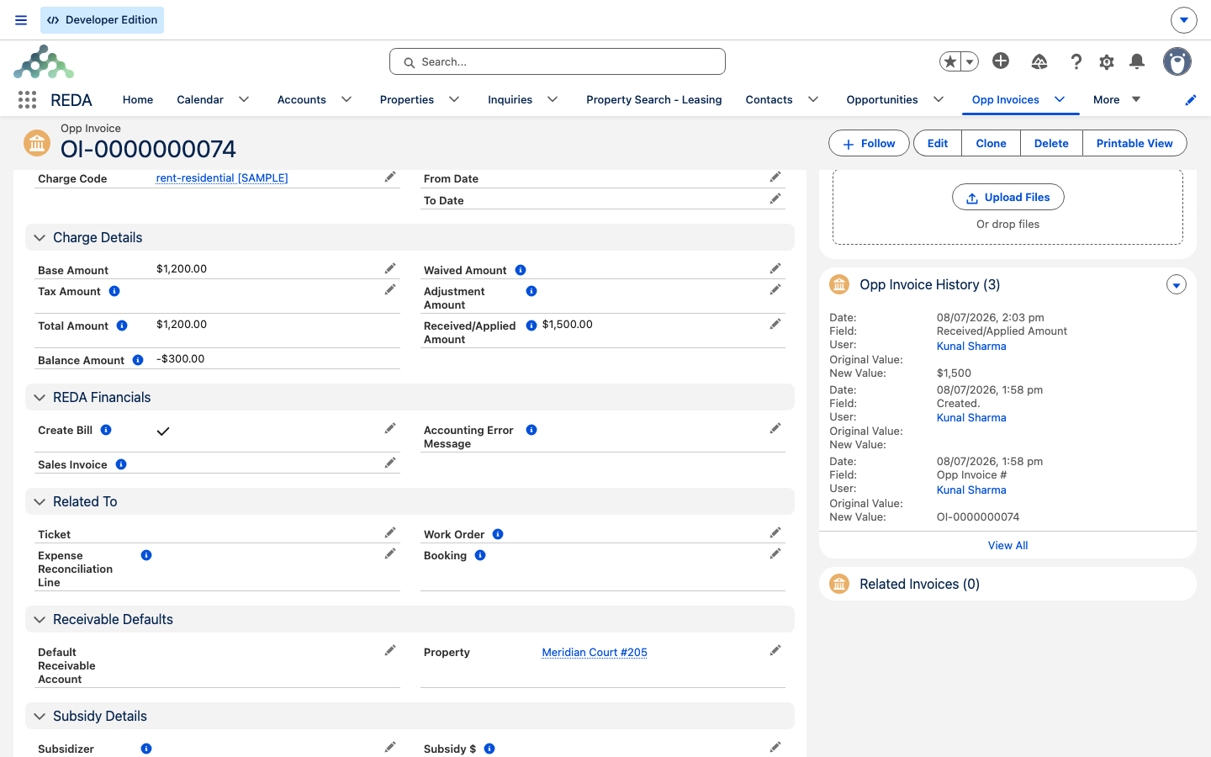The width and height of the screenshot is (1211, 757).
Task: Collapse the REDA Financials section
Action: [40, 398]
